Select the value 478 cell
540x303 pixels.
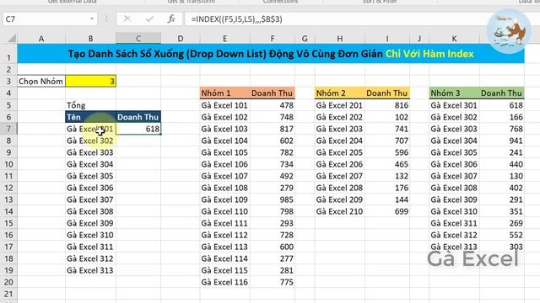(273, 105)
